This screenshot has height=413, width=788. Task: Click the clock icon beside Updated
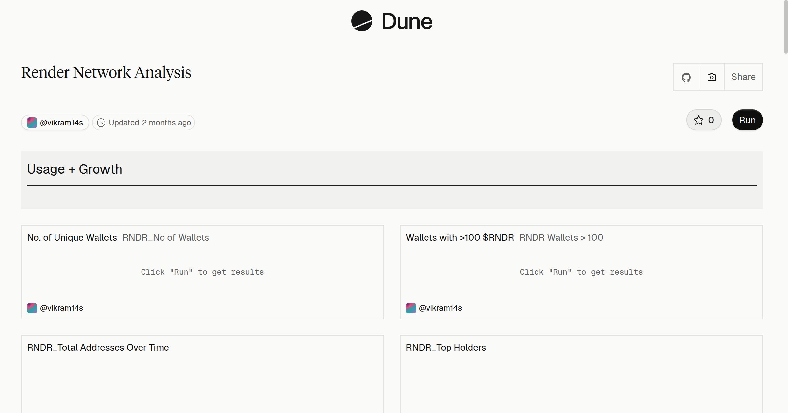(101, 123)
